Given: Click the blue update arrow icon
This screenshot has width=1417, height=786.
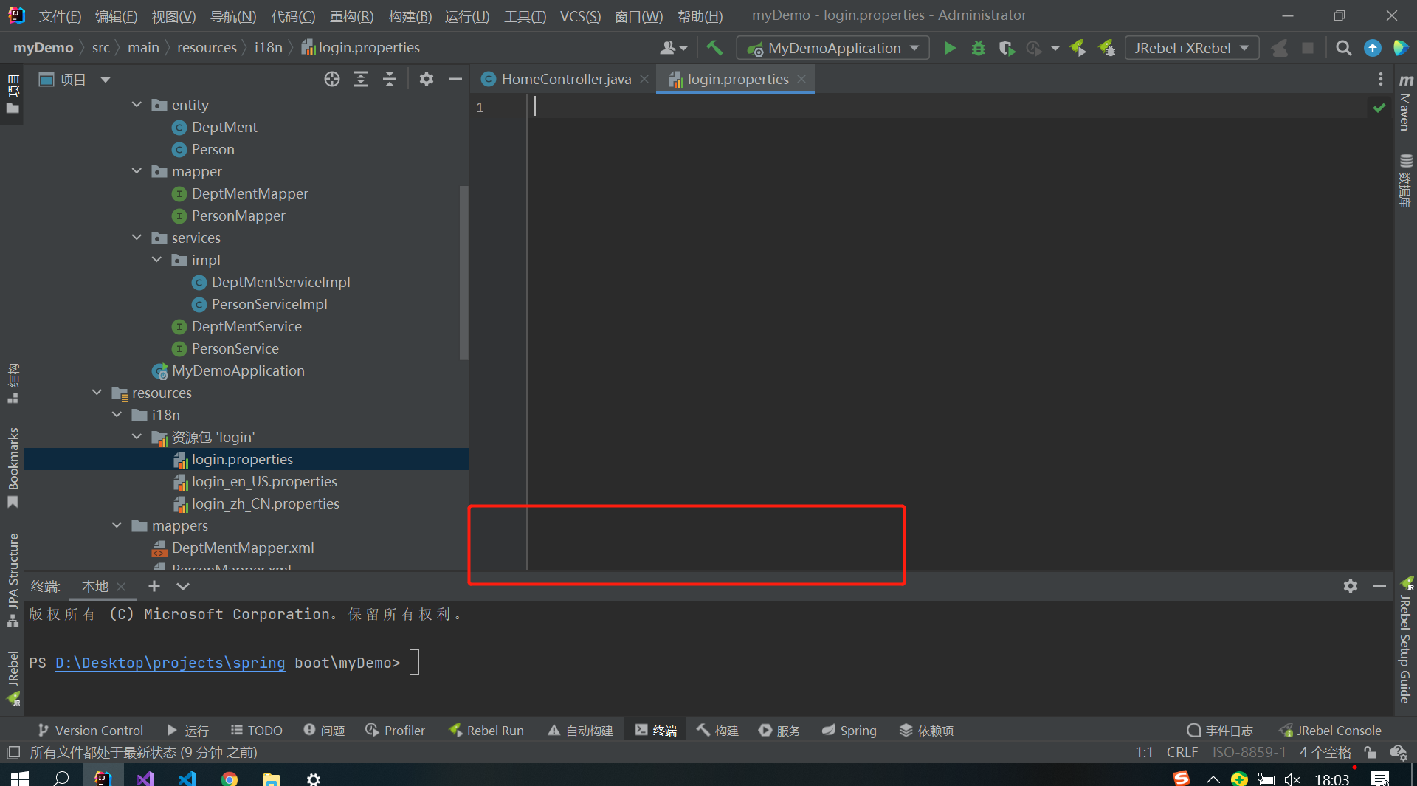Looking at the screenshot, I should click(1372, 48).
